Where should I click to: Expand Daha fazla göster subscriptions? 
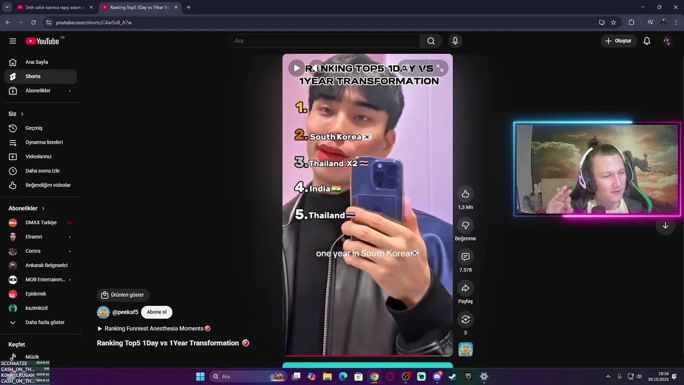(x=41, y=322)
